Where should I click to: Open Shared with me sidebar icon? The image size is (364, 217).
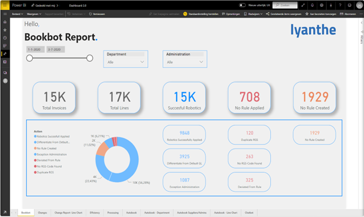point(5,54)
